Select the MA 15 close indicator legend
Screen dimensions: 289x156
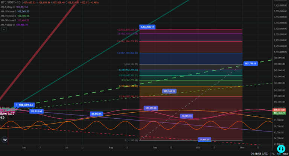coord(15,16)
